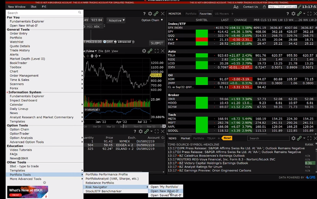The image size is (317, 199).
Task: Switch to Favorites tab in Monitor
Action: pos(205,14)
